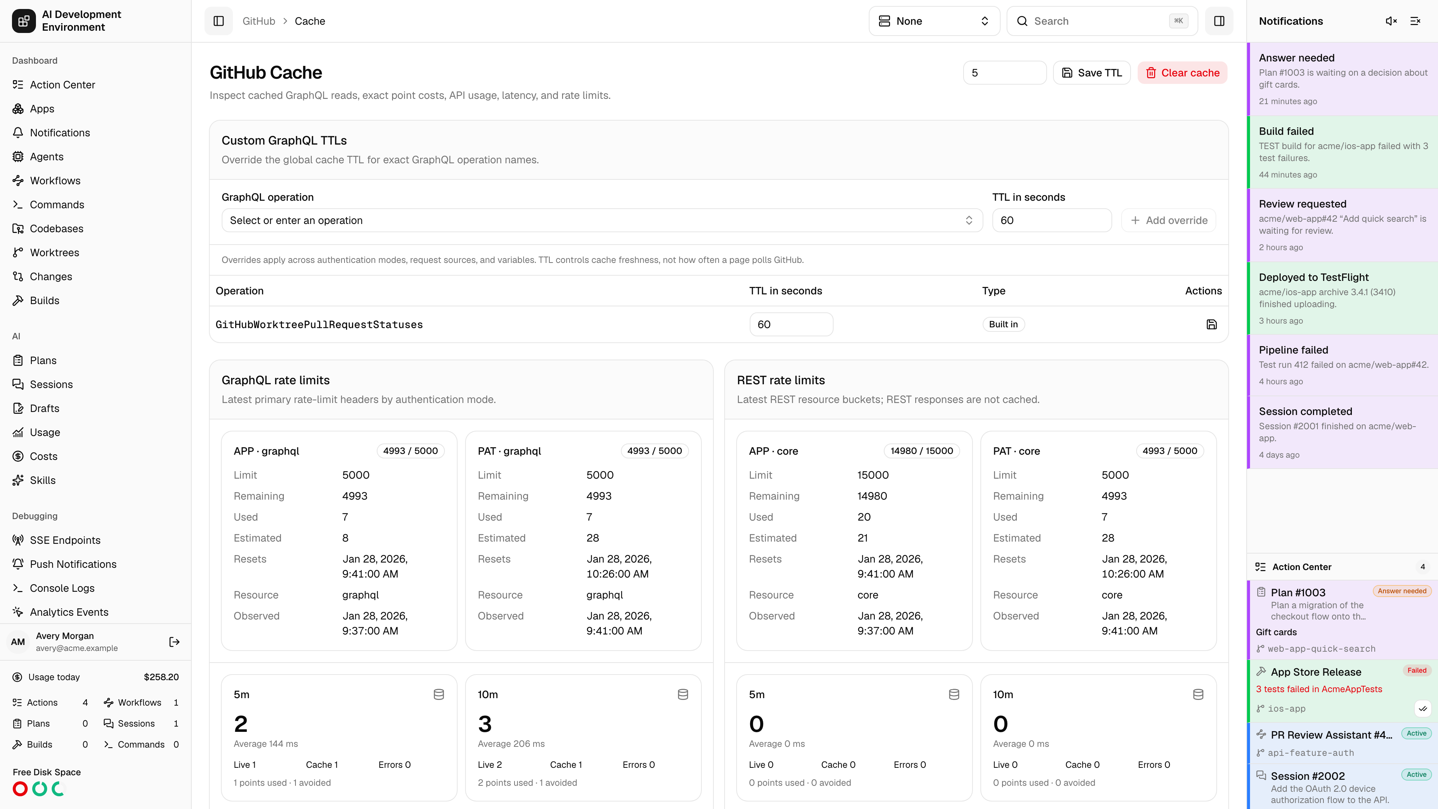The image size is (1438, 809).
Task: Click the Clear cache button
Action: click(1182, 73)
